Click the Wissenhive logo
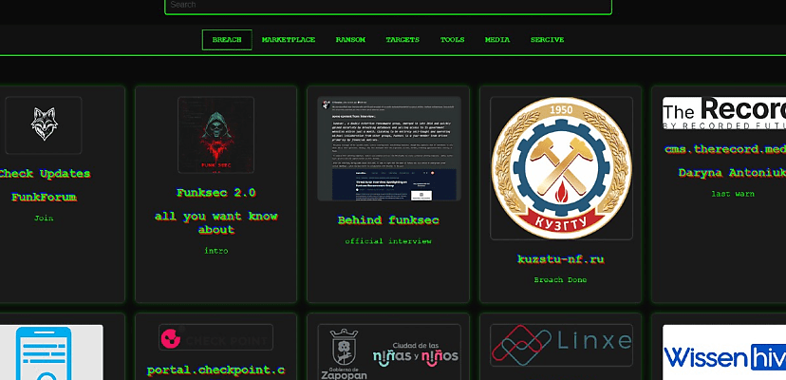 point(724,352)
